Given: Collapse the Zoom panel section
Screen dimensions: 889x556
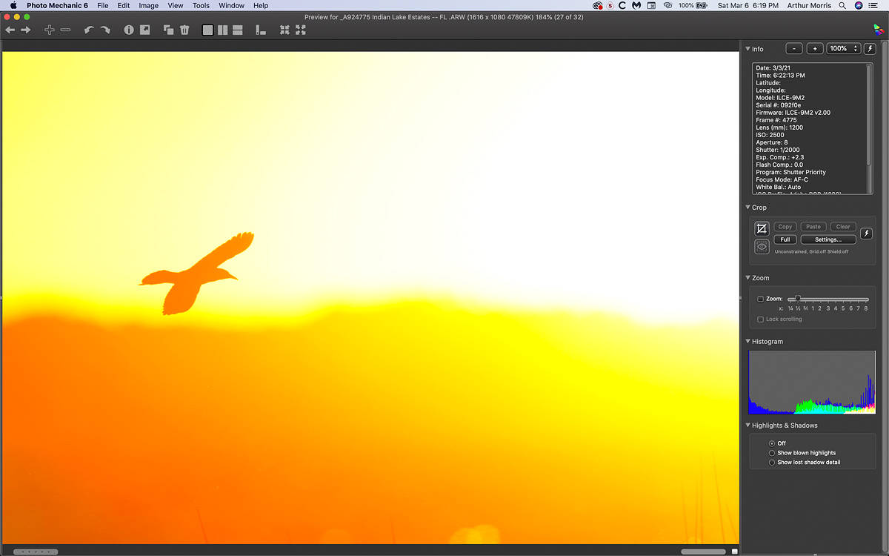Looking at the screenshot, I should click(x=748, y=278).
